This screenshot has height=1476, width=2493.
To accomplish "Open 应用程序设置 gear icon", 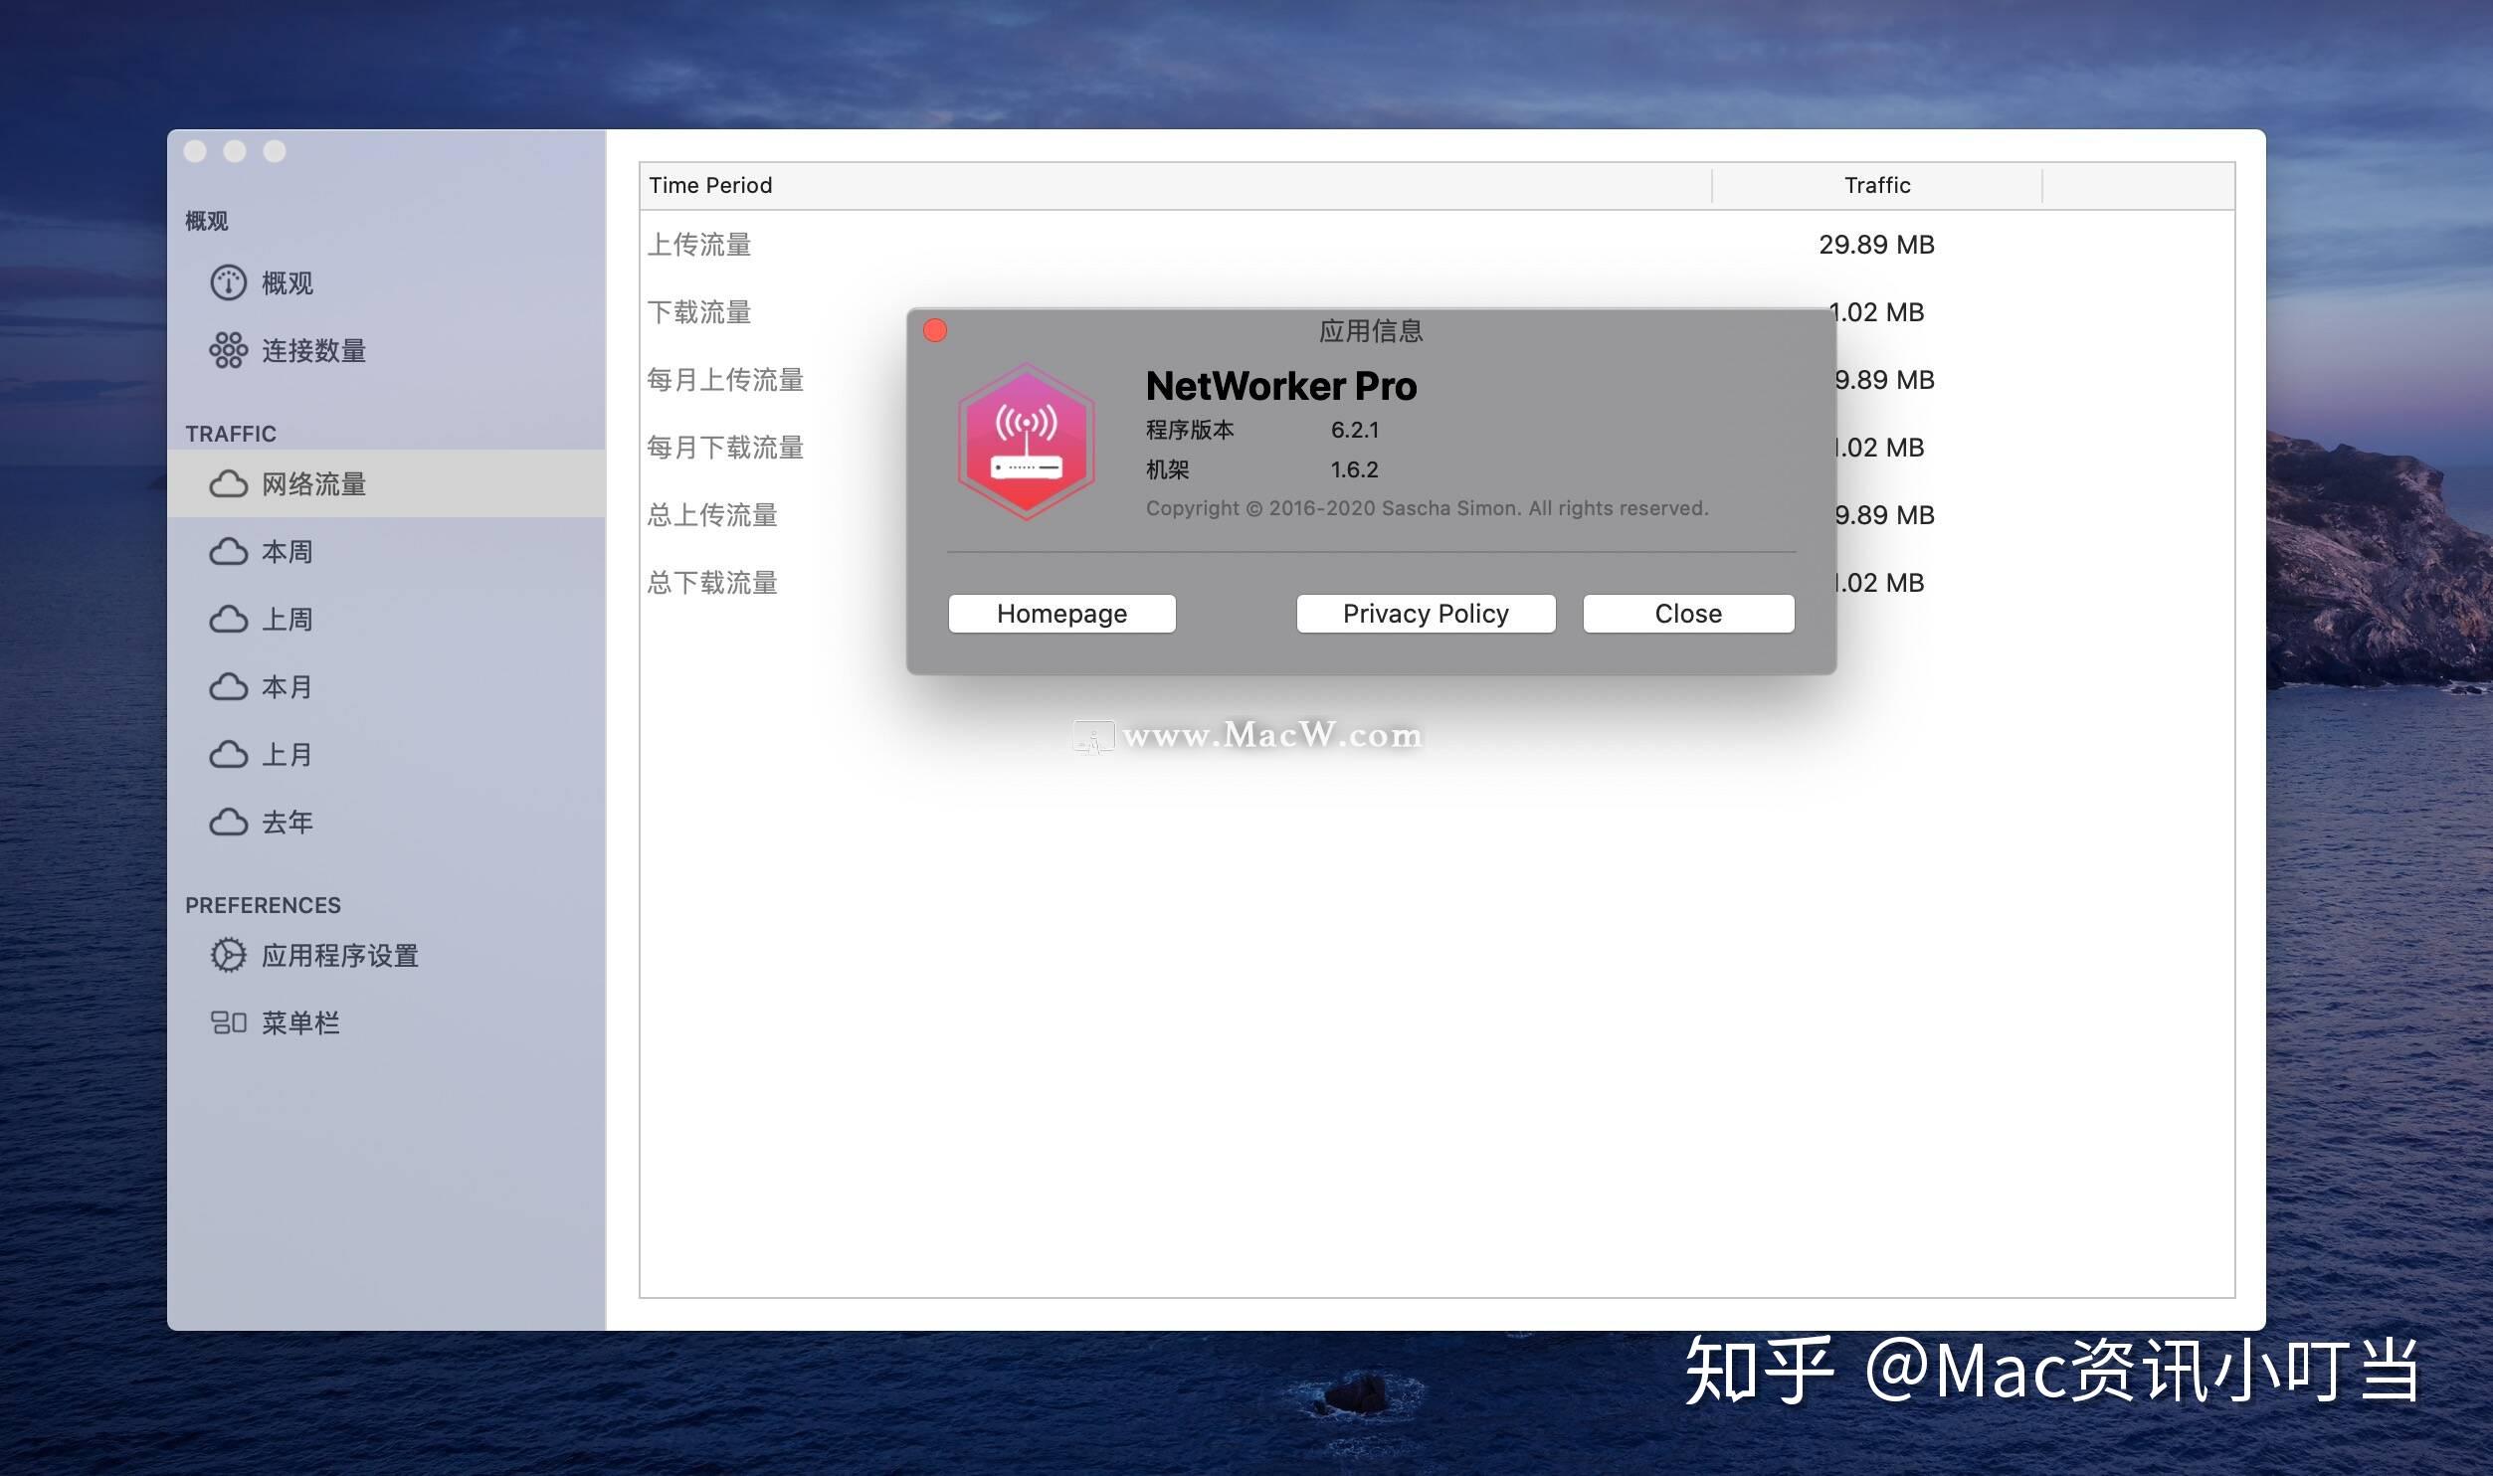I will pyautogui.click(x=228, y=954).
